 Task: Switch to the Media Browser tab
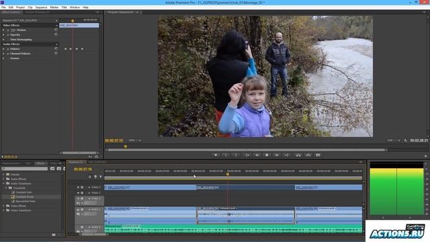(11, 163)
